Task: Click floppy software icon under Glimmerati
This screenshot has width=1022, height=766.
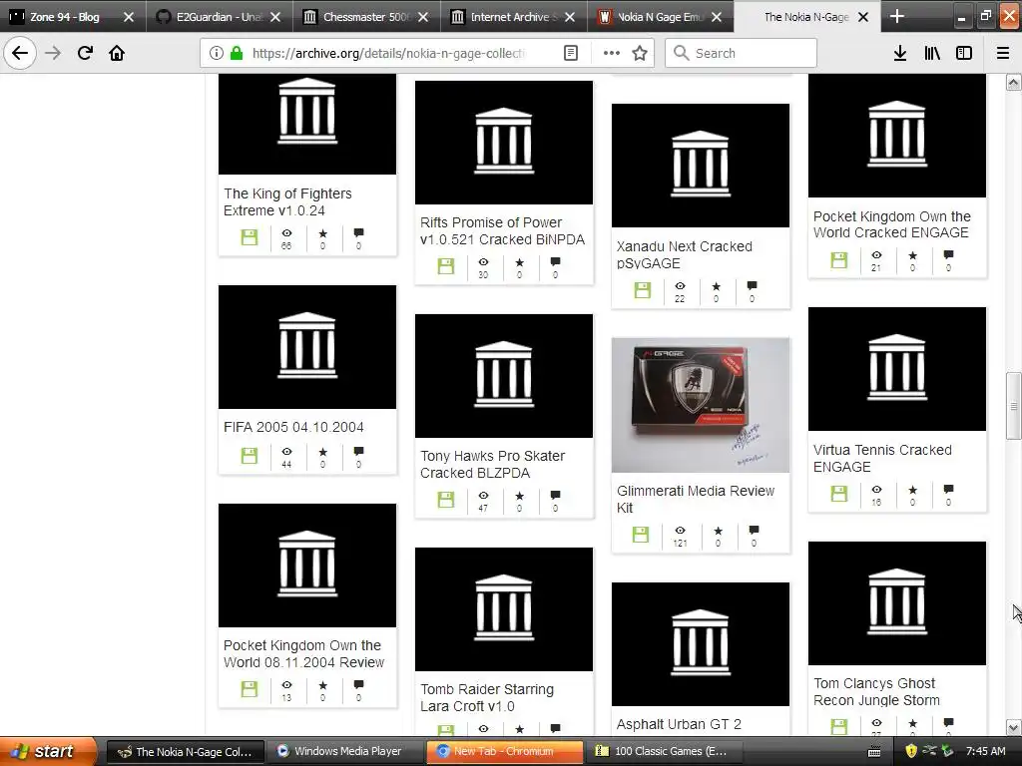Action: pos(641,535)
